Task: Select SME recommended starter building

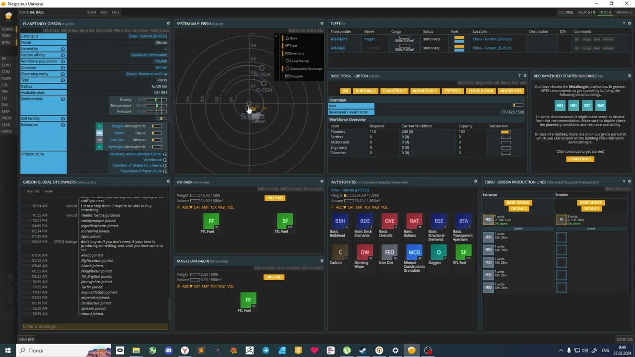Action: pos(601,106)
